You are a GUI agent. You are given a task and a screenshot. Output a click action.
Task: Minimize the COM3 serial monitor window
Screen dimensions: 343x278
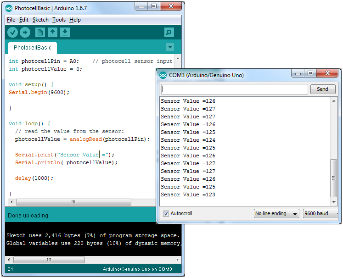(298, 73)
